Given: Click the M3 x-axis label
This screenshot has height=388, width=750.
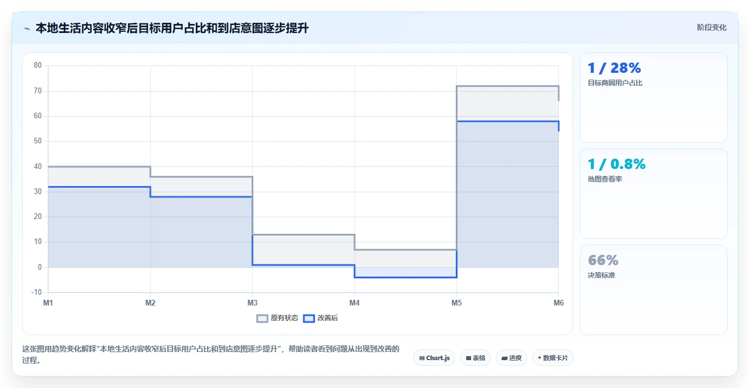Looking at the screenshot, I should (252, 303).
